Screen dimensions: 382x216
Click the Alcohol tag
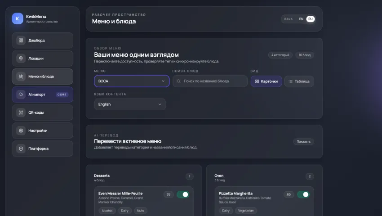pyautogui.click(x=107, y=211)
